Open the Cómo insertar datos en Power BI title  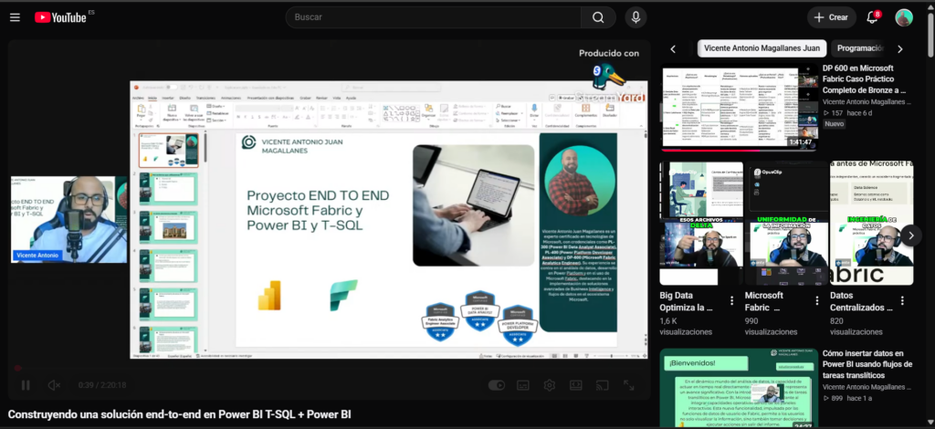pyautogui.click(x=867, y=364)
